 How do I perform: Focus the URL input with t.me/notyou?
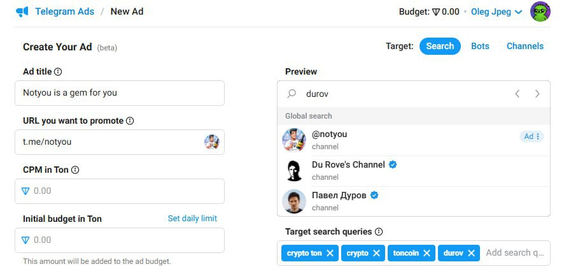click(120, 142)
